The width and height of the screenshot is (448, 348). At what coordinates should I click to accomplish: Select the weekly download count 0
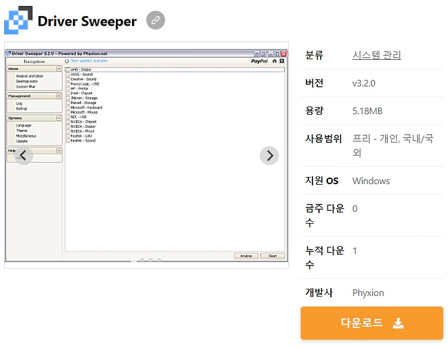(355, 209)
